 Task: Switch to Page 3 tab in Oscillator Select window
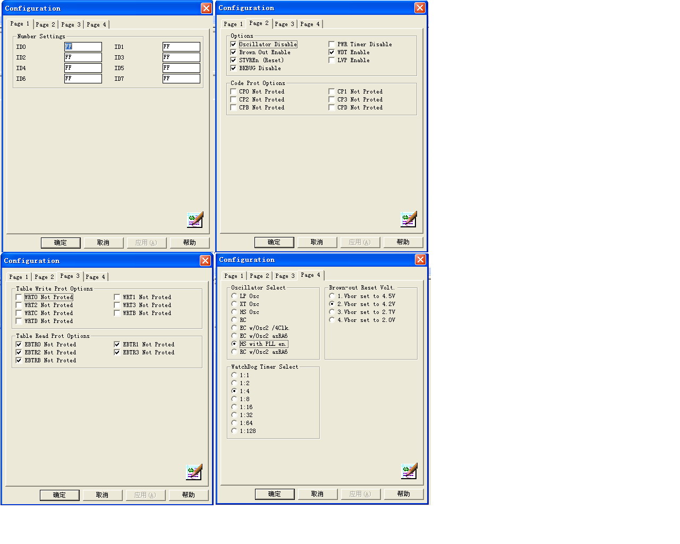click(285, 276)
